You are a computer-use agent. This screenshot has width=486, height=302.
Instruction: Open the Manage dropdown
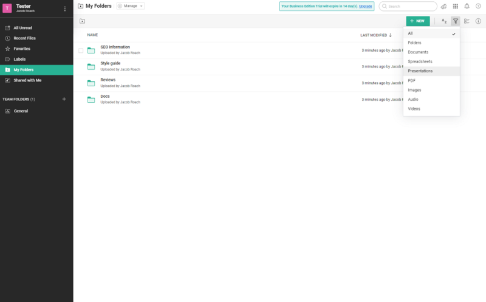130,6
